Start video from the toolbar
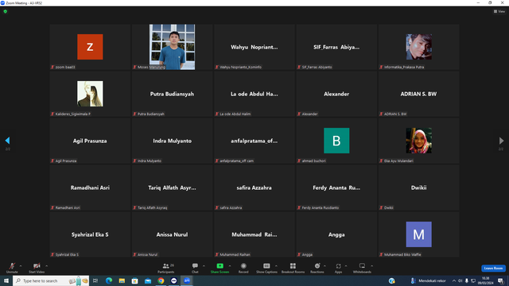This screenshot has width=509, height=286. [x=37, y=268]
